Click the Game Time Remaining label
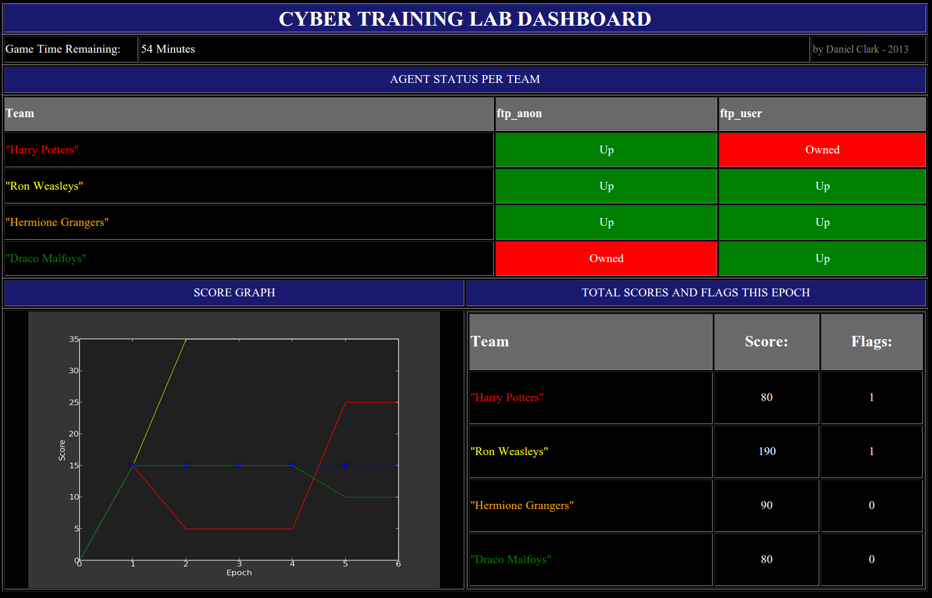The width and height of the screenshot is (932, 598). 63,49
